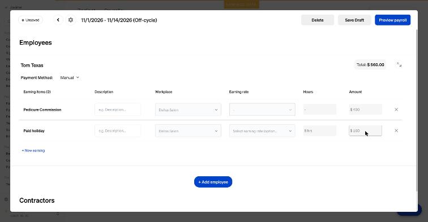The image size is (428, 222).
Task: Focus Description field for Pedicure Commission
Action: (118, 110)
